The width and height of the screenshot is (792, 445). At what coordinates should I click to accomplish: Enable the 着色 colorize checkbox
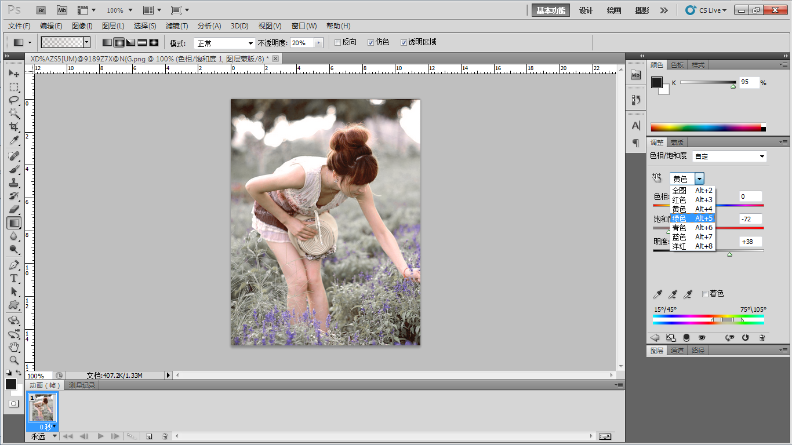(x=705, y=294)
